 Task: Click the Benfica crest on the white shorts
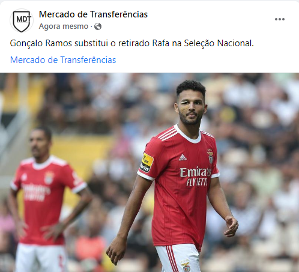click(x=186, y=265)
